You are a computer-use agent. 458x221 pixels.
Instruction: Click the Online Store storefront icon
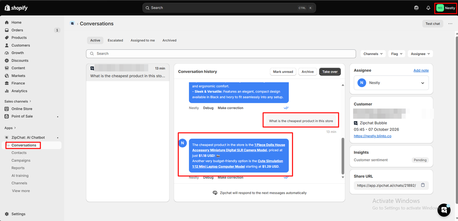7,109
